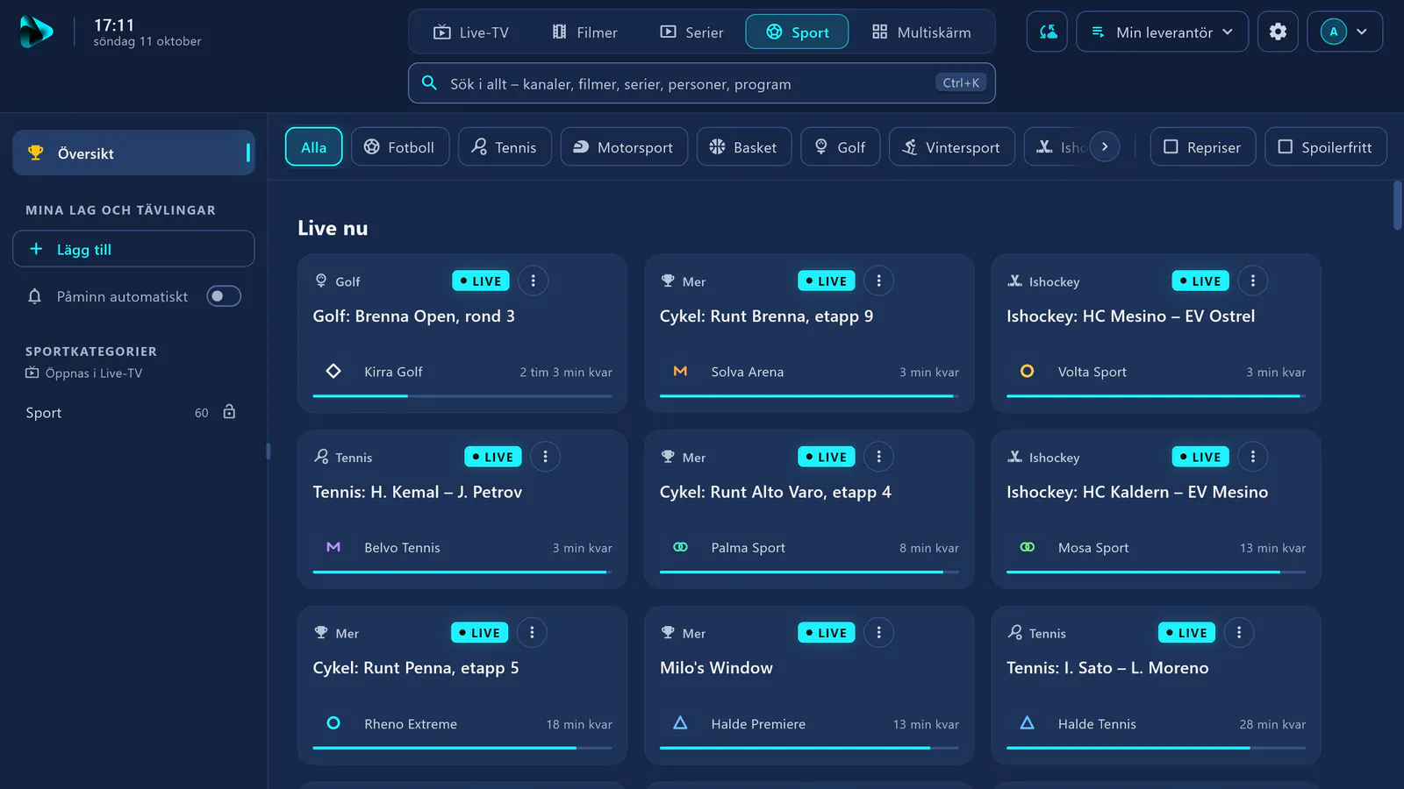1404x789 pixels.
Task: Filter by Motorsport
Action: [624, 147]
